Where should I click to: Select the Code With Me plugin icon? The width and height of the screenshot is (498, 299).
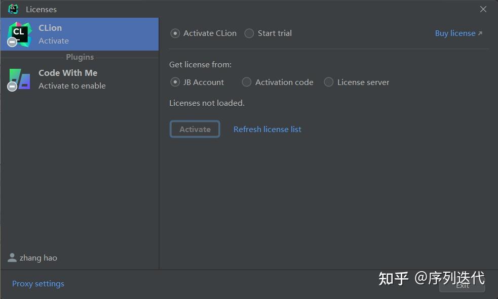(x=19, y=79)
